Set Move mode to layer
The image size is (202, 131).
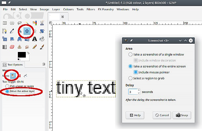(13, 75)
